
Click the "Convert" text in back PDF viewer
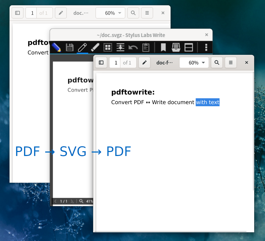[x=38, y=52]
